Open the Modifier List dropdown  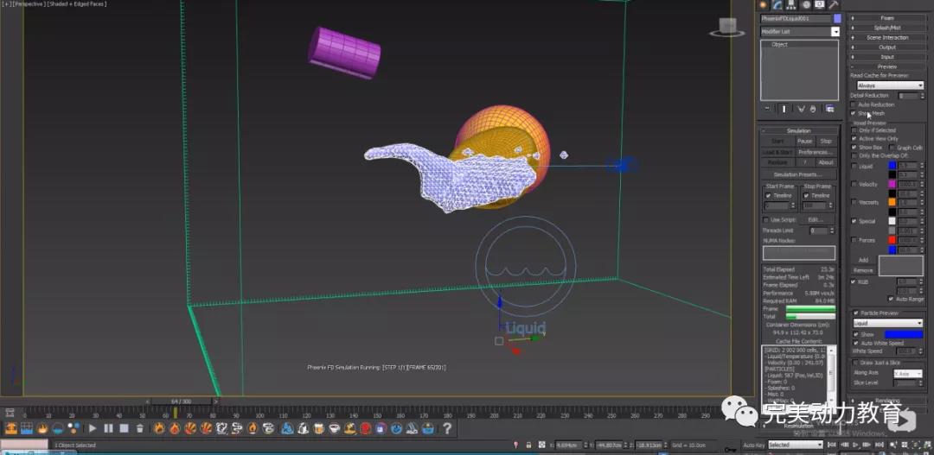point(835,32)
